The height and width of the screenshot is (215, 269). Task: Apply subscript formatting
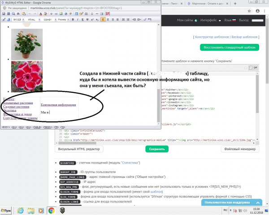(97, 20)
